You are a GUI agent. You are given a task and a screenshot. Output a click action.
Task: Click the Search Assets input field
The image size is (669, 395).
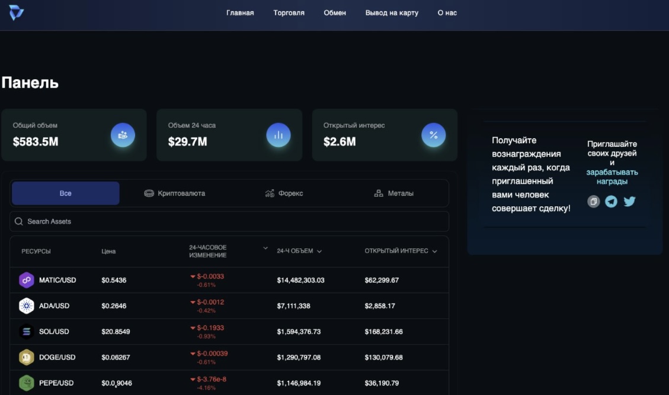(x=229, y=222)
